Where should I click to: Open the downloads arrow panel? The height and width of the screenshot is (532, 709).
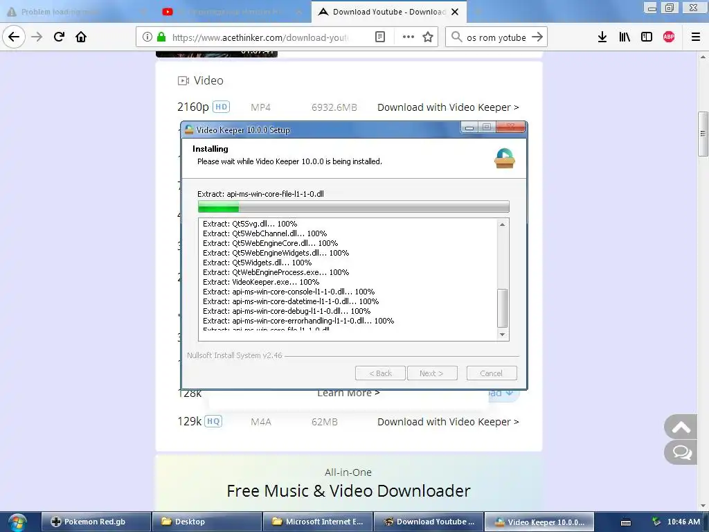click(x=602, y=37)
